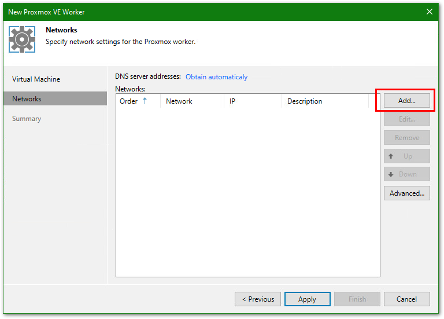The height and width of the screenshot is (319, 444).
Task: Click the Apply button
Action: point(307,299)
